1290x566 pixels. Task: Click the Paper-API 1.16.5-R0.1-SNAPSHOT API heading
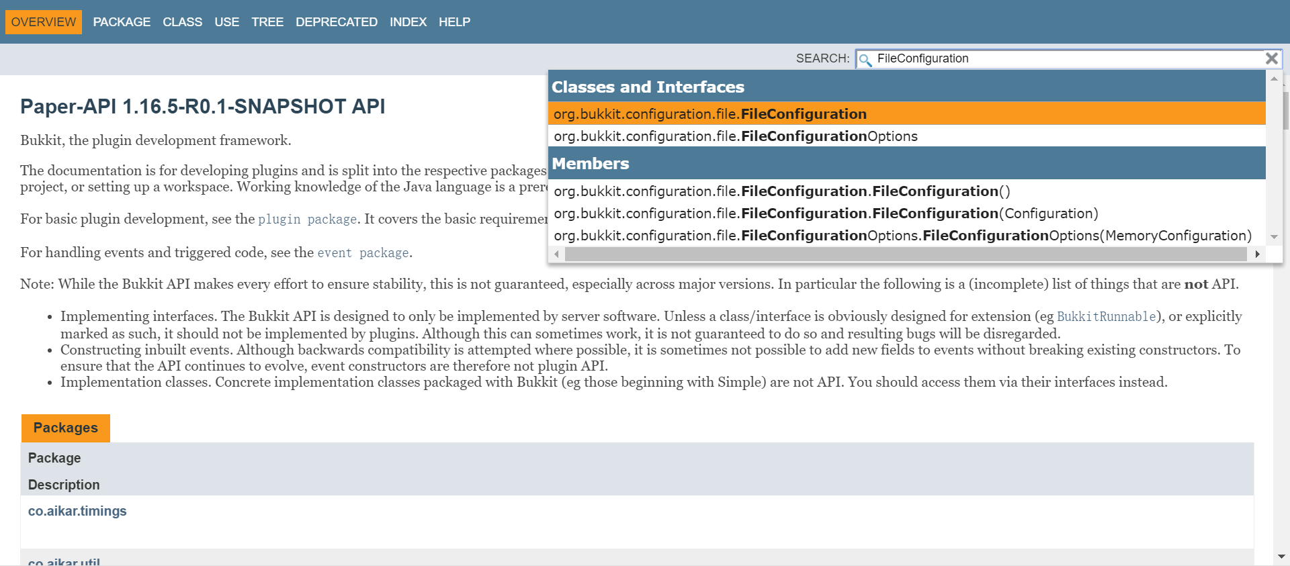tap(202, 106)
